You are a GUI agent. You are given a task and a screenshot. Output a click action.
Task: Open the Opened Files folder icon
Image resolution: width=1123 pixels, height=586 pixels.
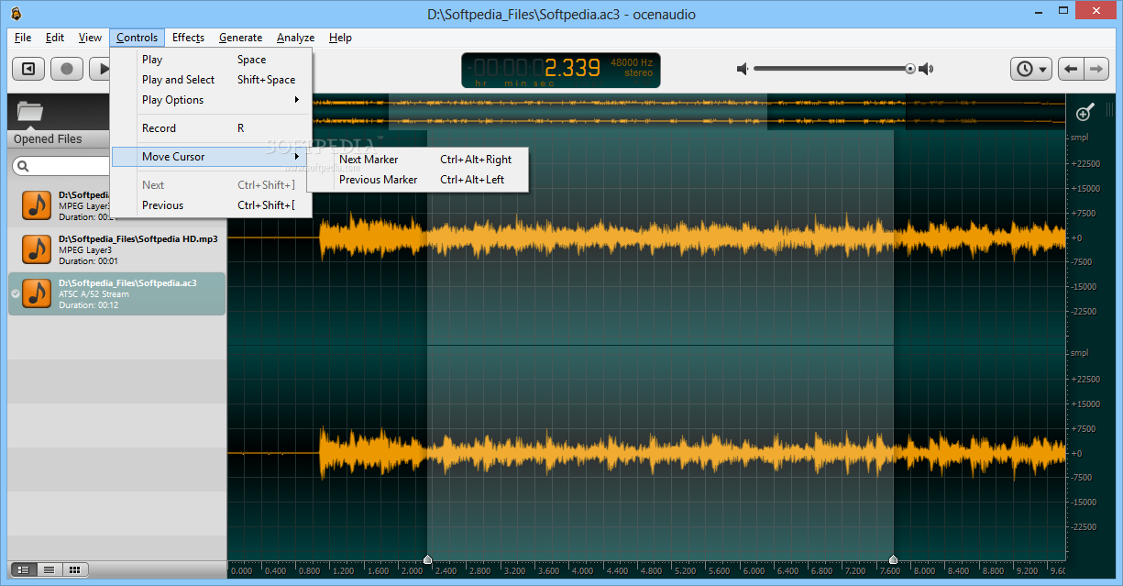pos(30,112)
